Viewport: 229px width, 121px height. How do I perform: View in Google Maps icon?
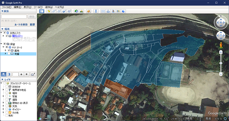pyautogui.click(x=119, y=11)
